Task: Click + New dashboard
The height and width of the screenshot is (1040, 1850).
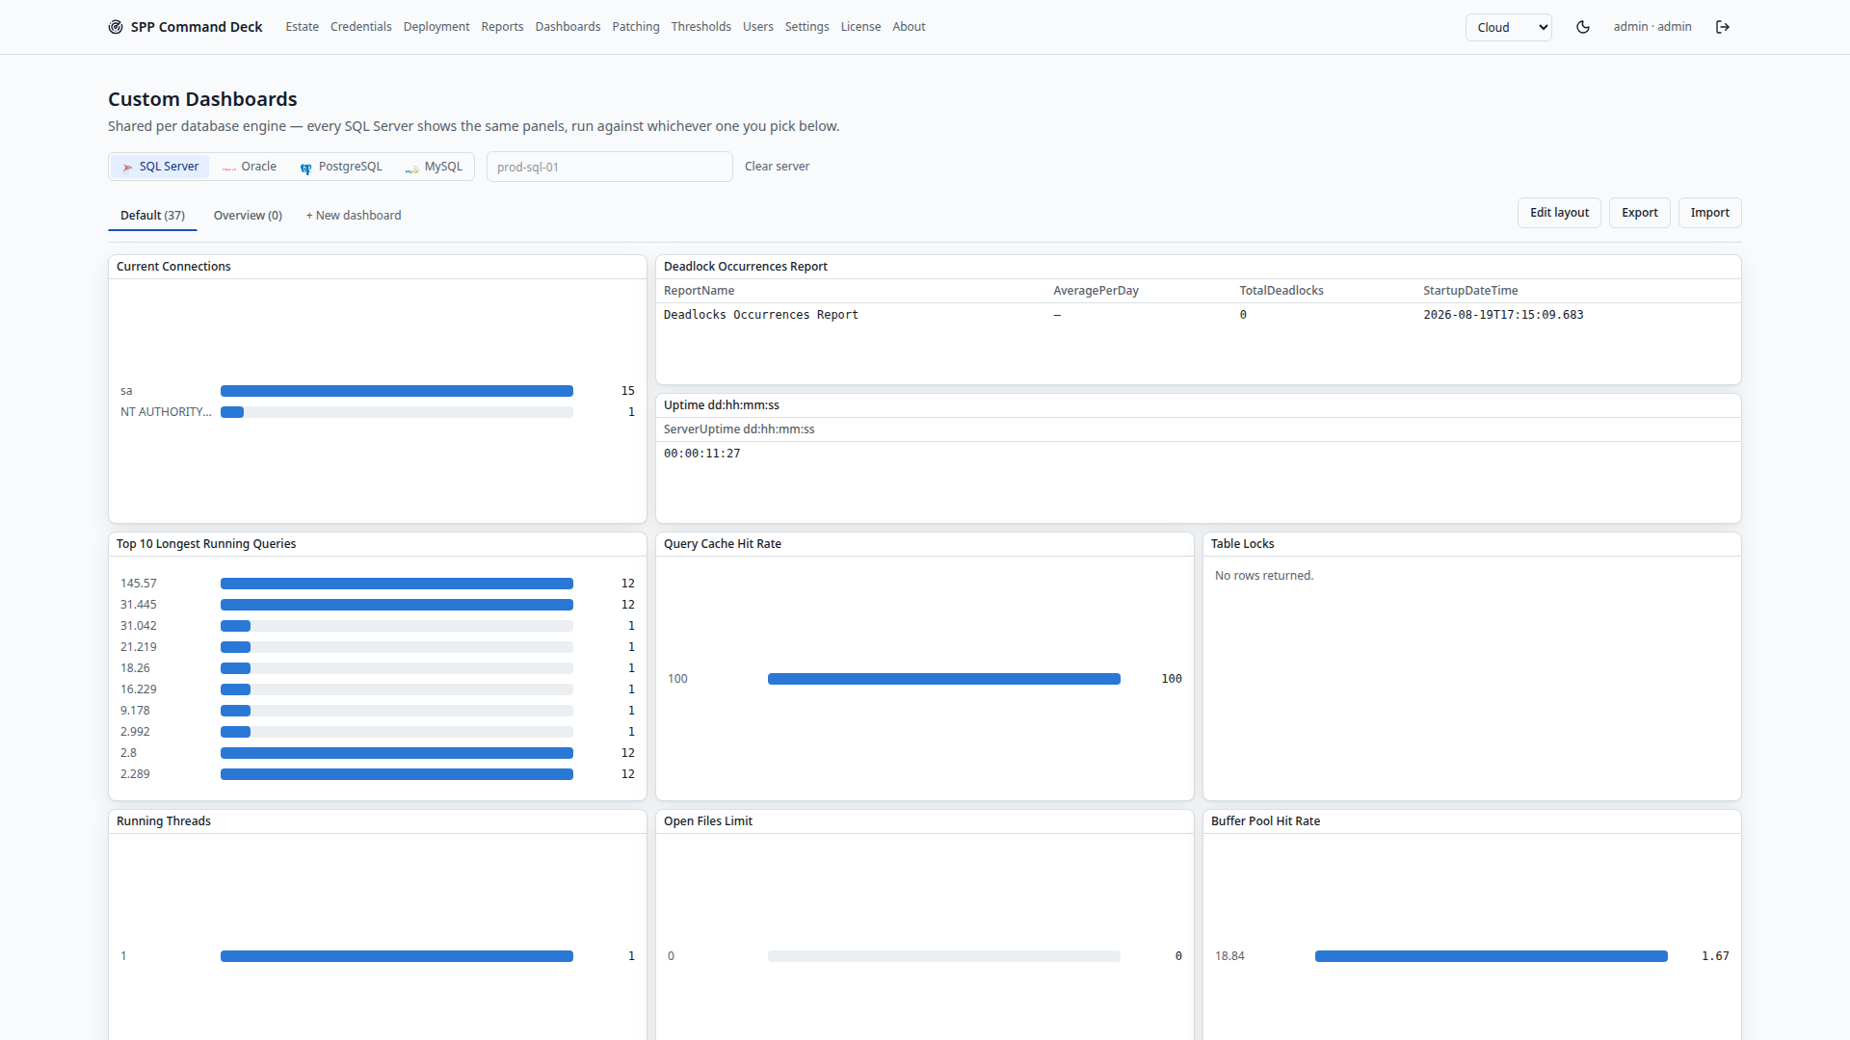Action: 354,216
